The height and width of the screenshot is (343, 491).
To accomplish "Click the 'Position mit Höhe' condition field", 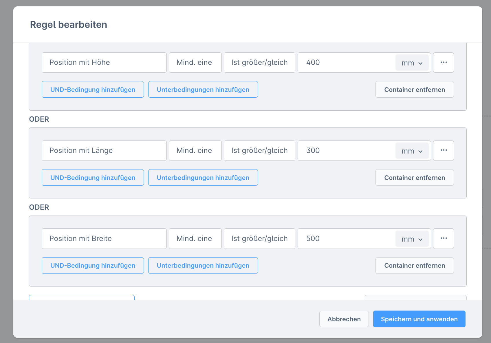I will [104, 63].
